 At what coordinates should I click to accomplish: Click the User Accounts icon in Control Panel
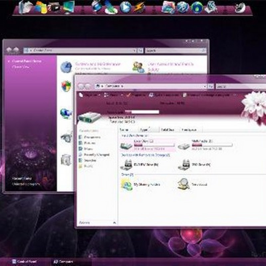[138, 67]
